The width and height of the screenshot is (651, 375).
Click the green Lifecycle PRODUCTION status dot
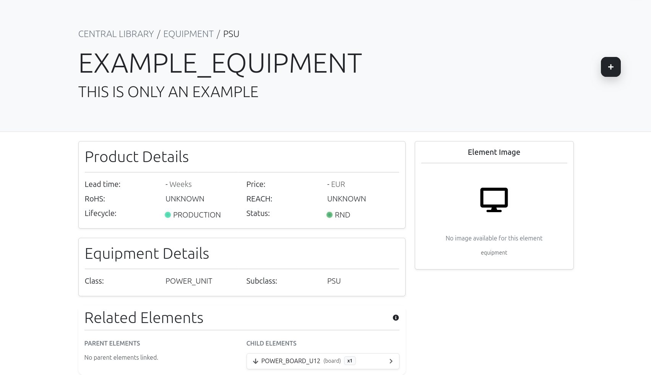168,215
